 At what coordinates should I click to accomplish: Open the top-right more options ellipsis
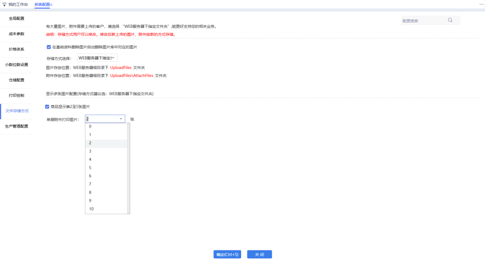tap(481, 4)
